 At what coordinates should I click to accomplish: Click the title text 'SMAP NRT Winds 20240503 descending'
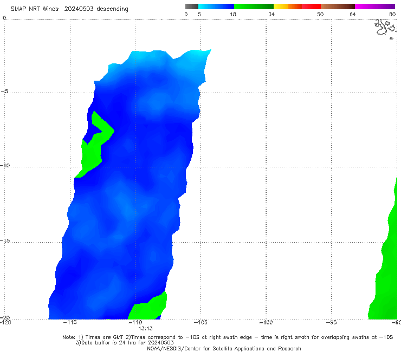[69, 9]
